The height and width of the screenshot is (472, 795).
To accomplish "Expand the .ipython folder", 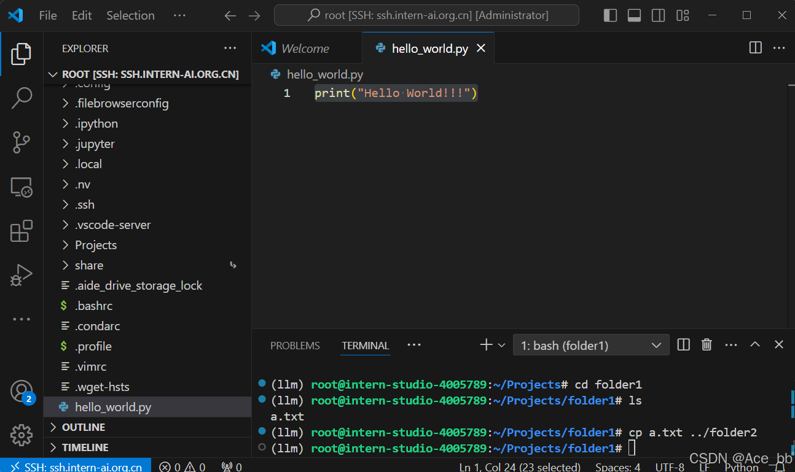I will (x=147, y=123).
